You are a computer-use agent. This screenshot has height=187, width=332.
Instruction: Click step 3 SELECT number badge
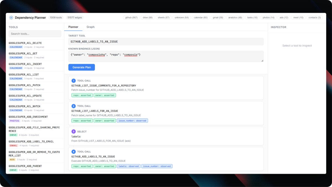coord(73,132)
